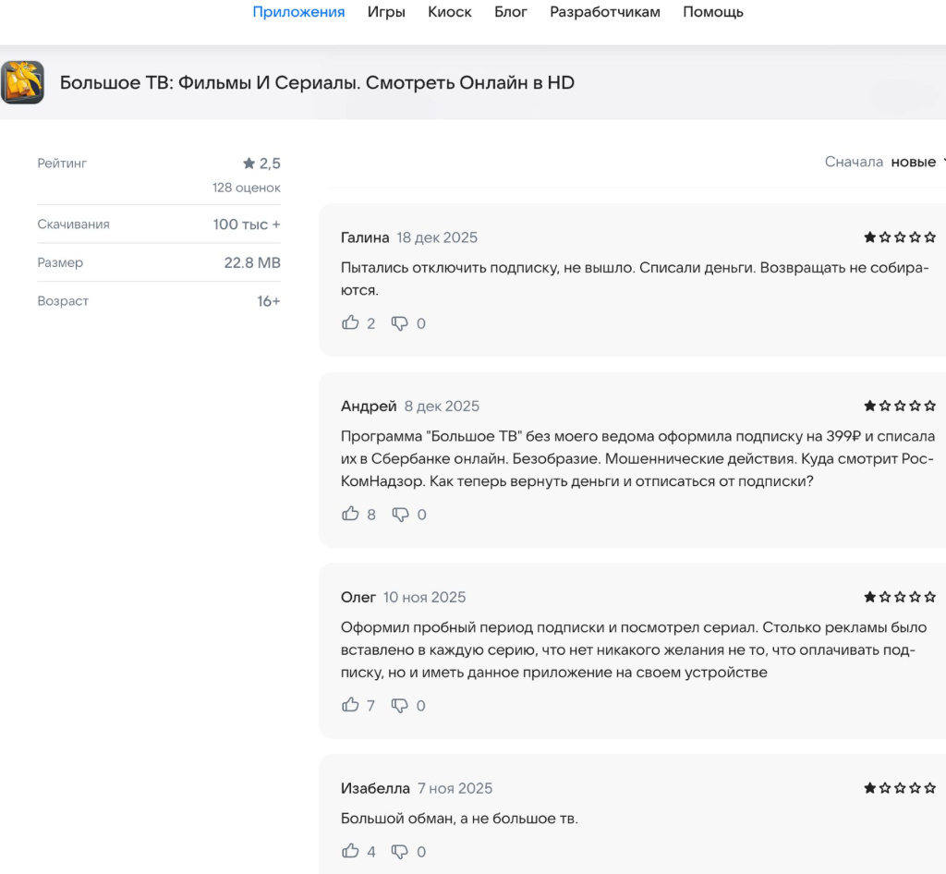
Task: Open the Игры section
Action: (x=385, y=12)
